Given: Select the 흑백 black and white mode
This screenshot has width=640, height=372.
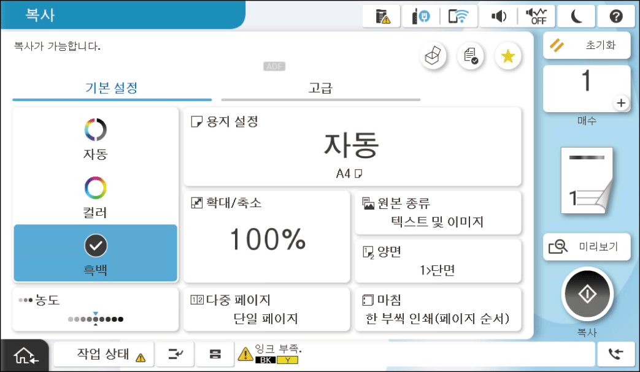Looking at the screenshot, I should [x=95, y=253].
